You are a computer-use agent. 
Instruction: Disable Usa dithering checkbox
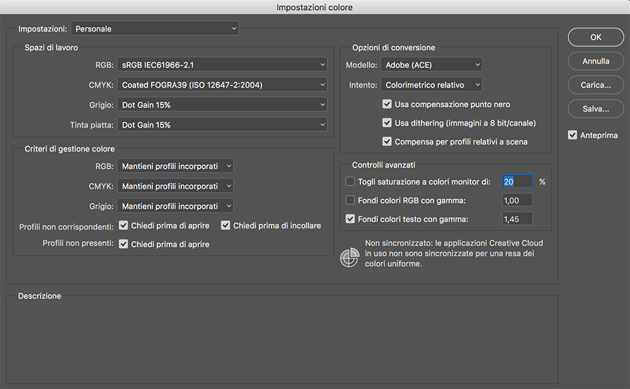(387, 123)
